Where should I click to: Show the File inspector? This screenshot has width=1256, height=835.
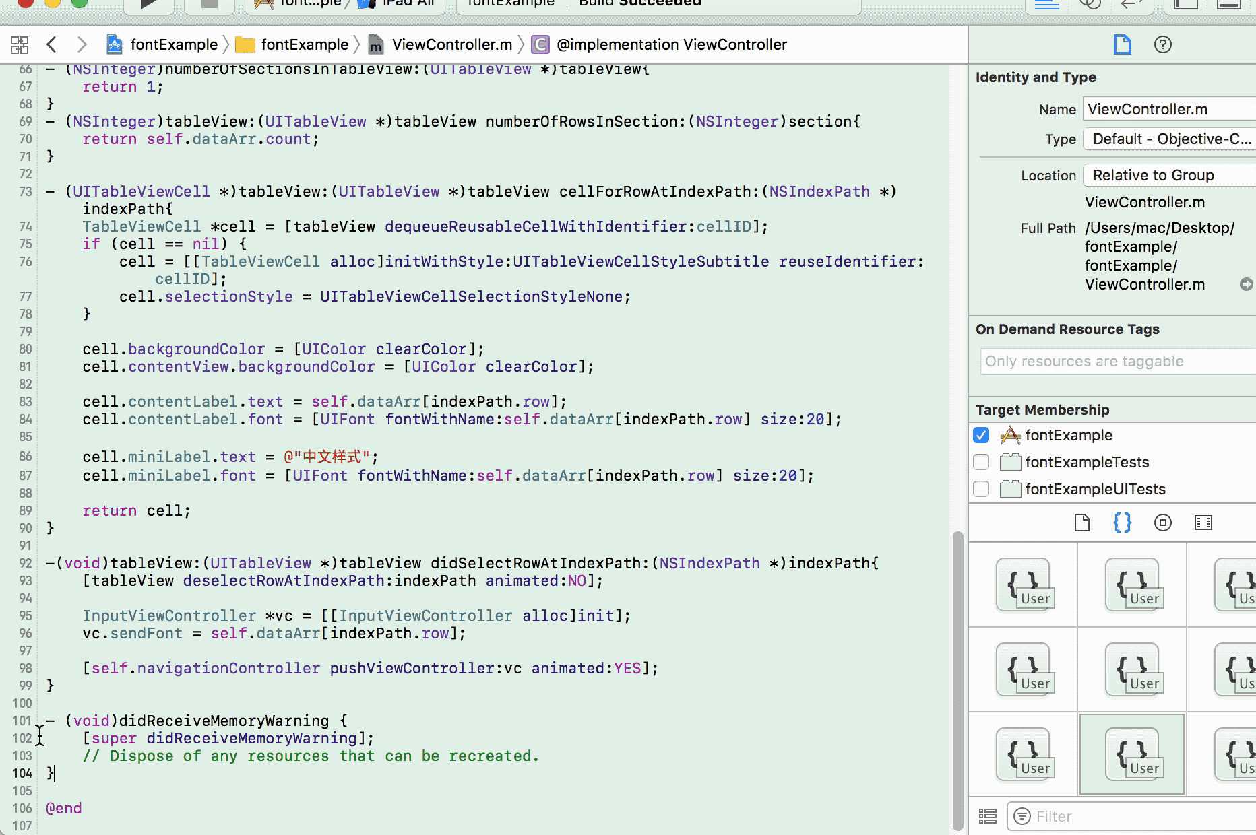pos(1122,44)
